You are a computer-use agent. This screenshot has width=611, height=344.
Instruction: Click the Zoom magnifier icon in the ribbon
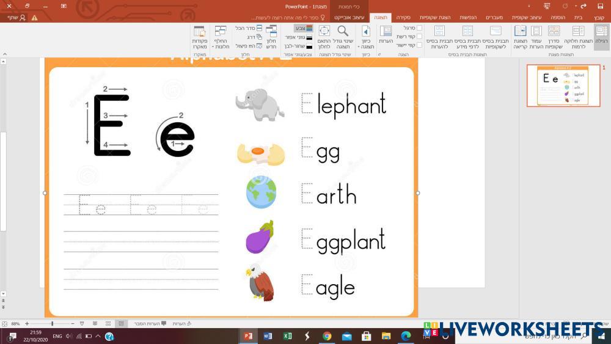tap(343, 31)
